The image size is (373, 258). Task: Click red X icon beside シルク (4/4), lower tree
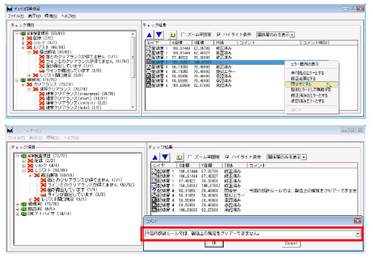(30, 166)
